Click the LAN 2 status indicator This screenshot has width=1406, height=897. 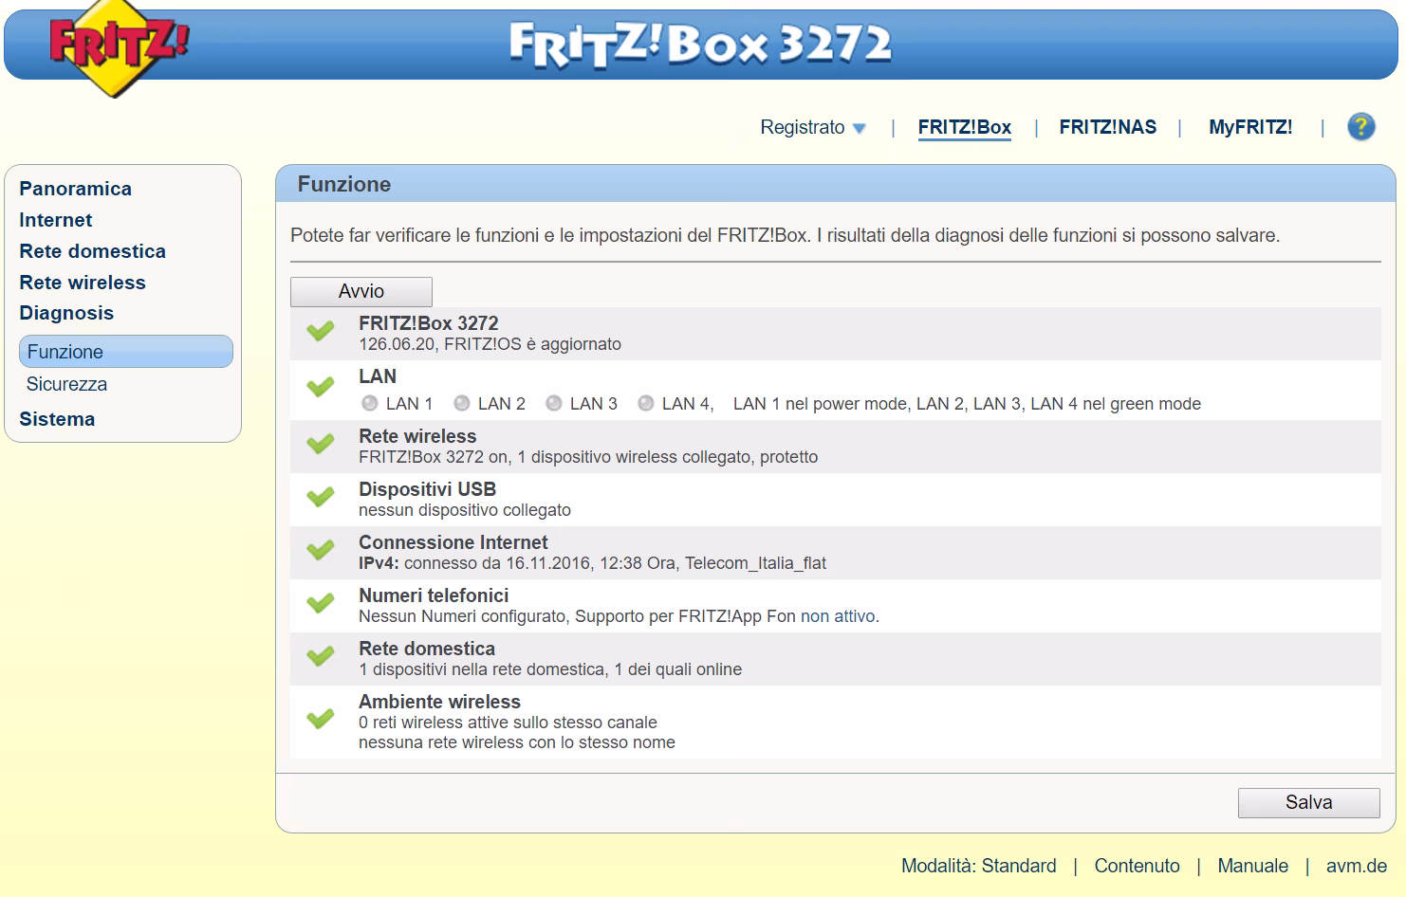point(462,404)
